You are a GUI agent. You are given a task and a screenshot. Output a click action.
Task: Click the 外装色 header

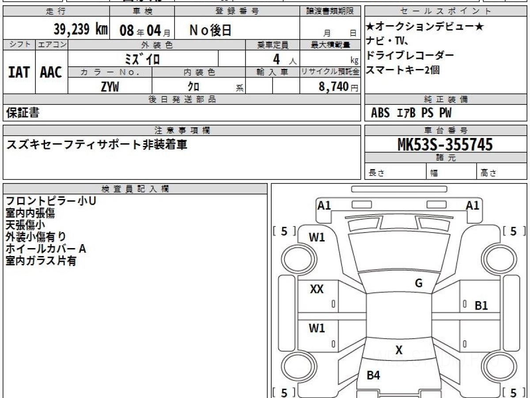[157, 45]
